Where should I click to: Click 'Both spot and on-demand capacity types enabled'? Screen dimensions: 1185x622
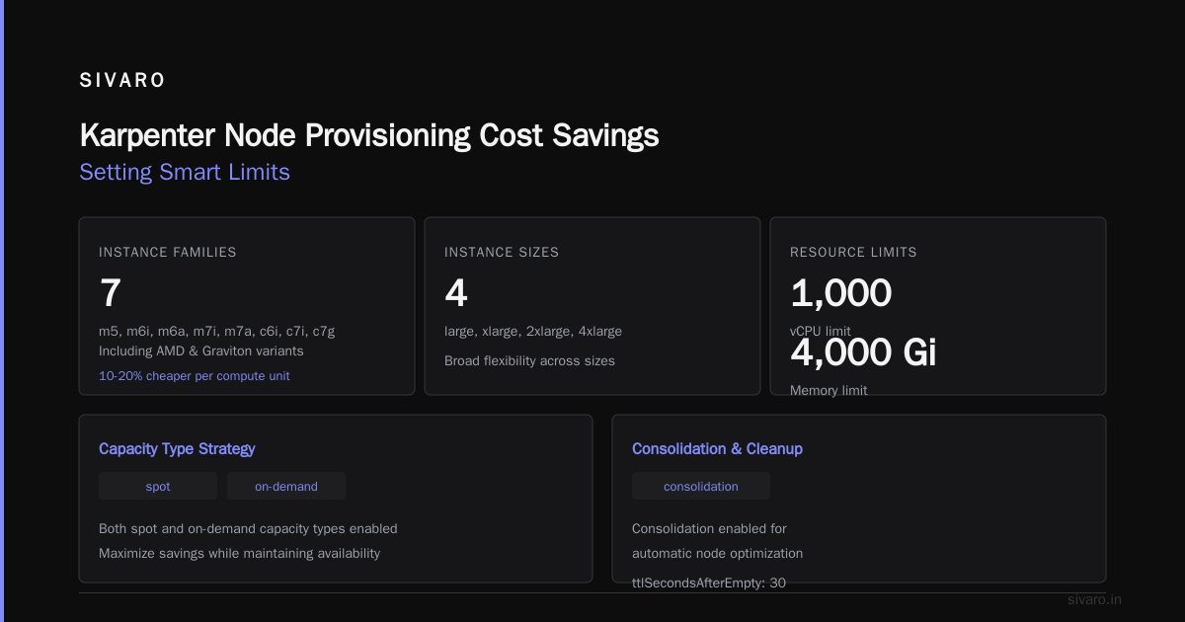pos(248,528)
